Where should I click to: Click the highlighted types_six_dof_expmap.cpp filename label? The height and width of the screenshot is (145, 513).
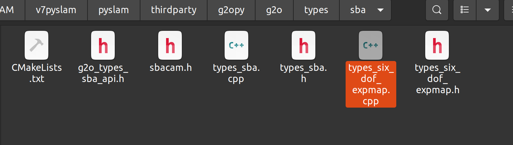(371, 84)
